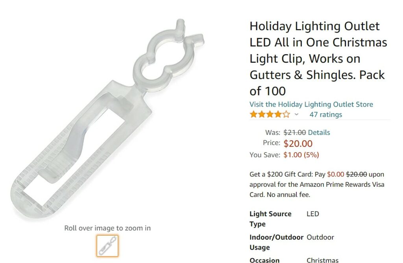
Task: Click the Occasion attribute label
Action: click(x=264, y=260)
